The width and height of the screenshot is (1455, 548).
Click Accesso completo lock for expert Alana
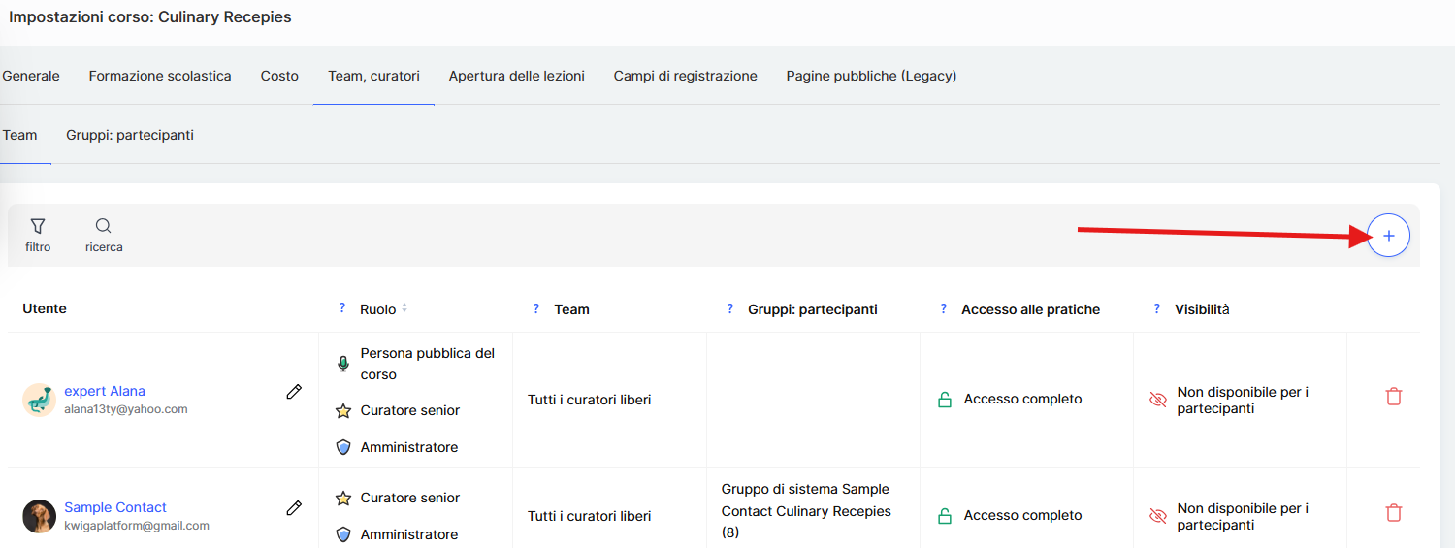pos(944,400)
